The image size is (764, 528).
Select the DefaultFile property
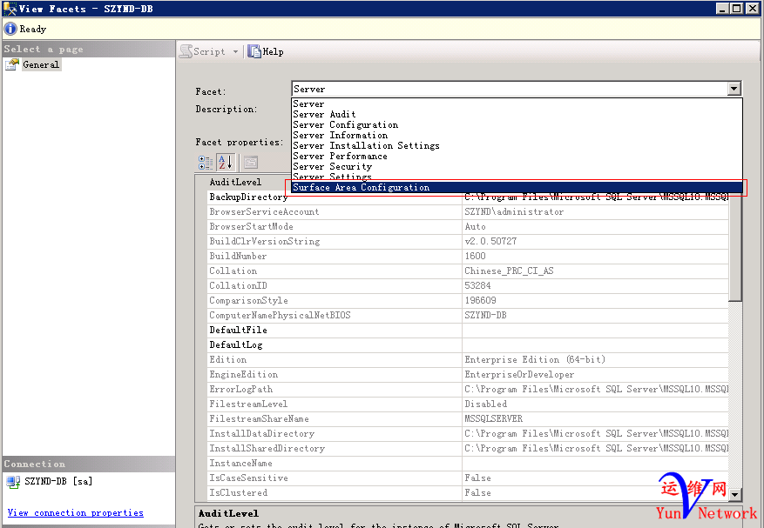pos(239,330)
